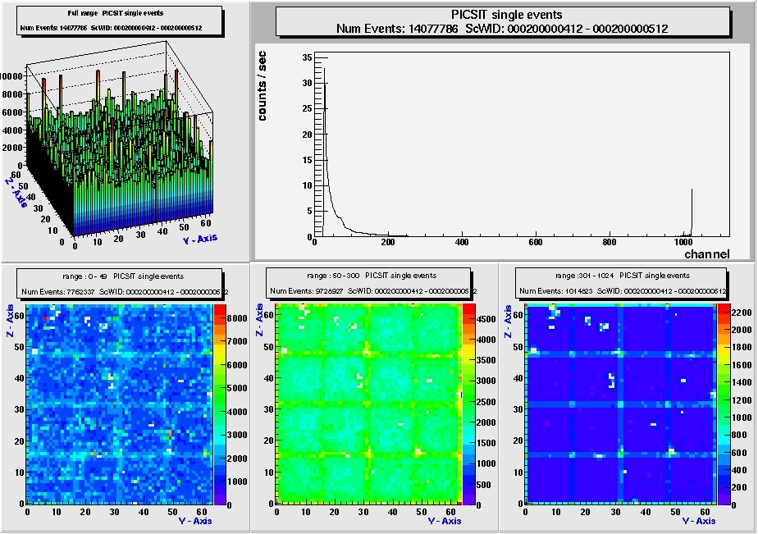Click the 'channel' x-axis label on spectrum
The height and width of the screenshot is (534, 758).
706,254
